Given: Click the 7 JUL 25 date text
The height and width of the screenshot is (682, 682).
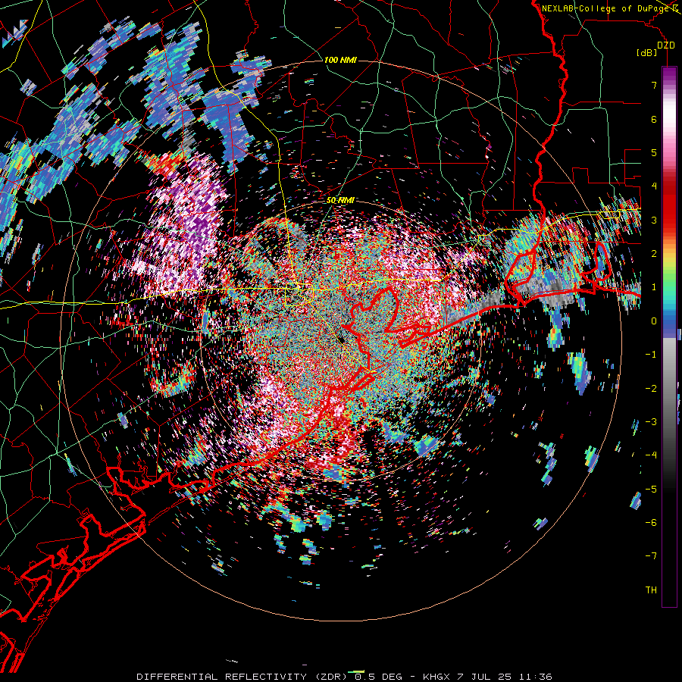Looking at the screenshot, I should 483,677.
